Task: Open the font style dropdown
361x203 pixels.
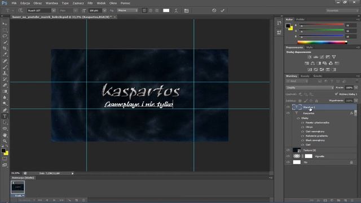Action: point(76,11)
